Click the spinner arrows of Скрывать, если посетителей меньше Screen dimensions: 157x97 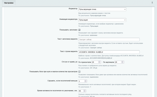point(85,81)
